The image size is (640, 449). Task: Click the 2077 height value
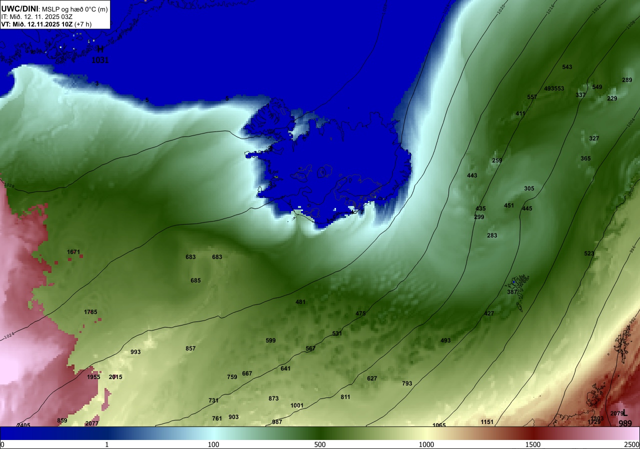(x=92, y=423)
